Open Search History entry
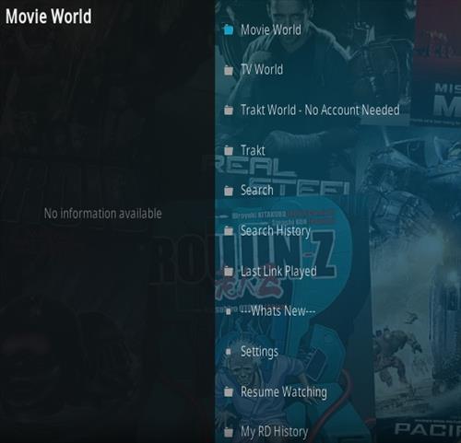Screen dimensions: 461x443 pos(276,231)
